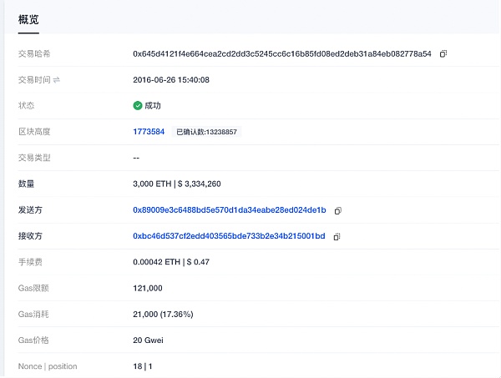This screenshot has height=378, width=501.
Task: Open the sender address starting with 0x89009e3c
Action: click(x=230, y=210)
